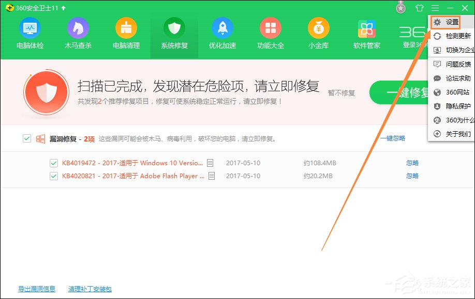The image size is (475, 299).
Task: Uncheck the KB4019472 Windows 10 patch
Action: coord(53,163)
